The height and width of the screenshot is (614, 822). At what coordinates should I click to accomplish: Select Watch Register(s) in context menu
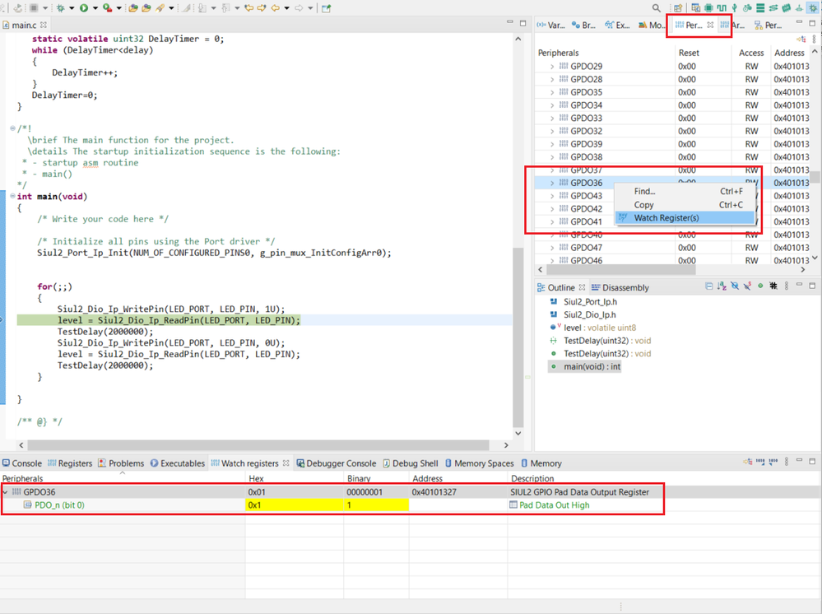(x=684, y=217)
